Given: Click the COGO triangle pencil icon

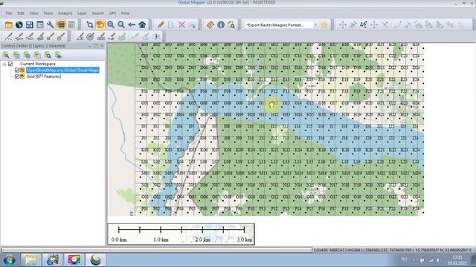Looking at the screenshot, I should pyautogui.click(x=80, y=36).
